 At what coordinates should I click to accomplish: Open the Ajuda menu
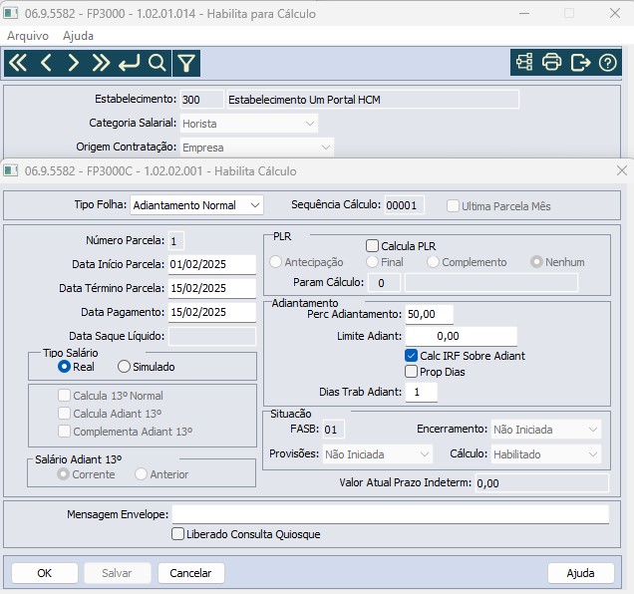click(78, 36)
